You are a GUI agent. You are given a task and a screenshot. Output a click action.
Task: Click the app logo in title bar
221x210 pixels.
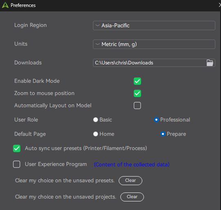tap(5, 5)
